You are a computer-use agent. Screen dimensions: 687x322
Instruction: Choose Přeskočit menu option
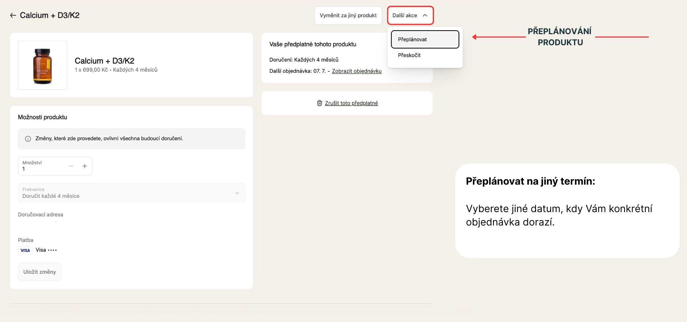pyautogui.click(x=409, y=55)
